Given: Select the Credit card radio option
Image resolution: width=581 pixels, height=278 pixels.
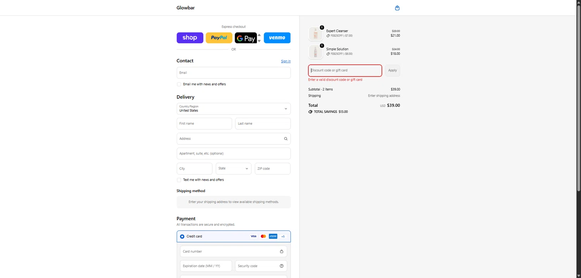Looking at the screenshot, I should pos(182,236).
